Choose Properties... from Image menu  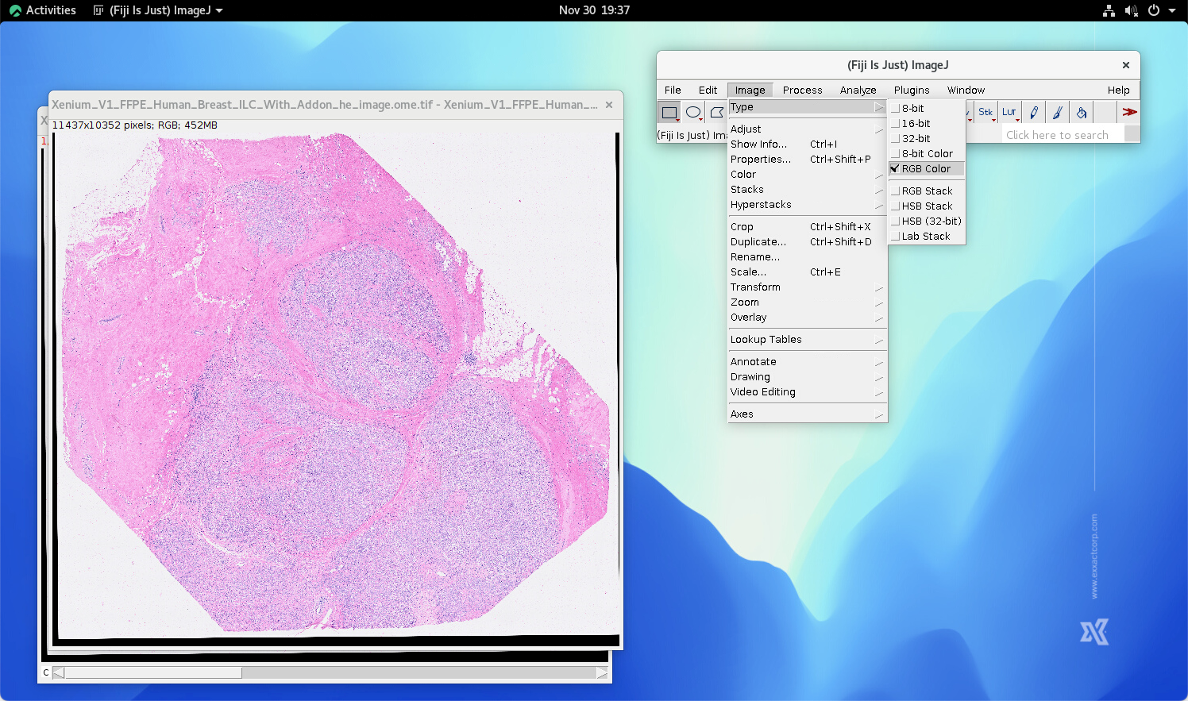(807, 159)
